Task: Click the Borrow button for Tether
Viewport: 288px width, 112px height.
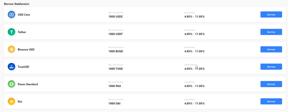Action: click(x=271, y=32)
